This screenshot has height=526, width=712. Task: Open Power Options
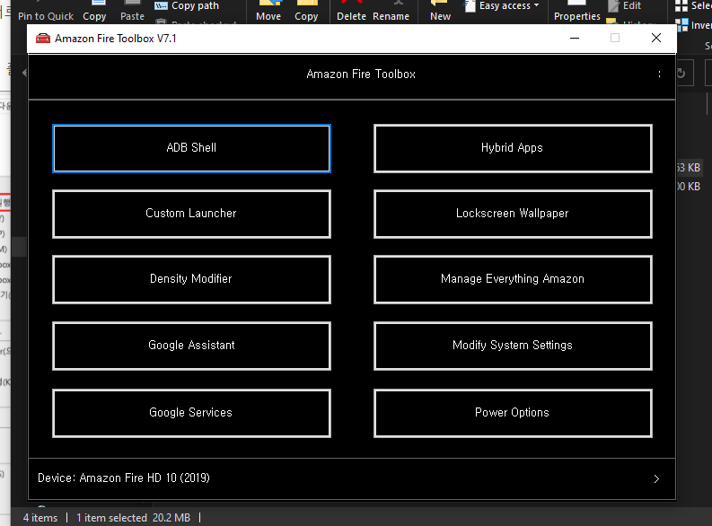[x=513, y=413]
